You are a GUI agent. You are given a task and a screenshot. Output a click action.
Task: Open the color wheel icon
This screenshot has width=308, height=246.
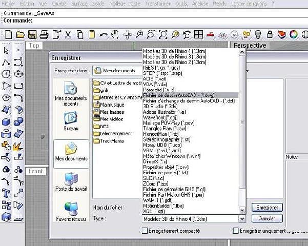tap(294, 34)
